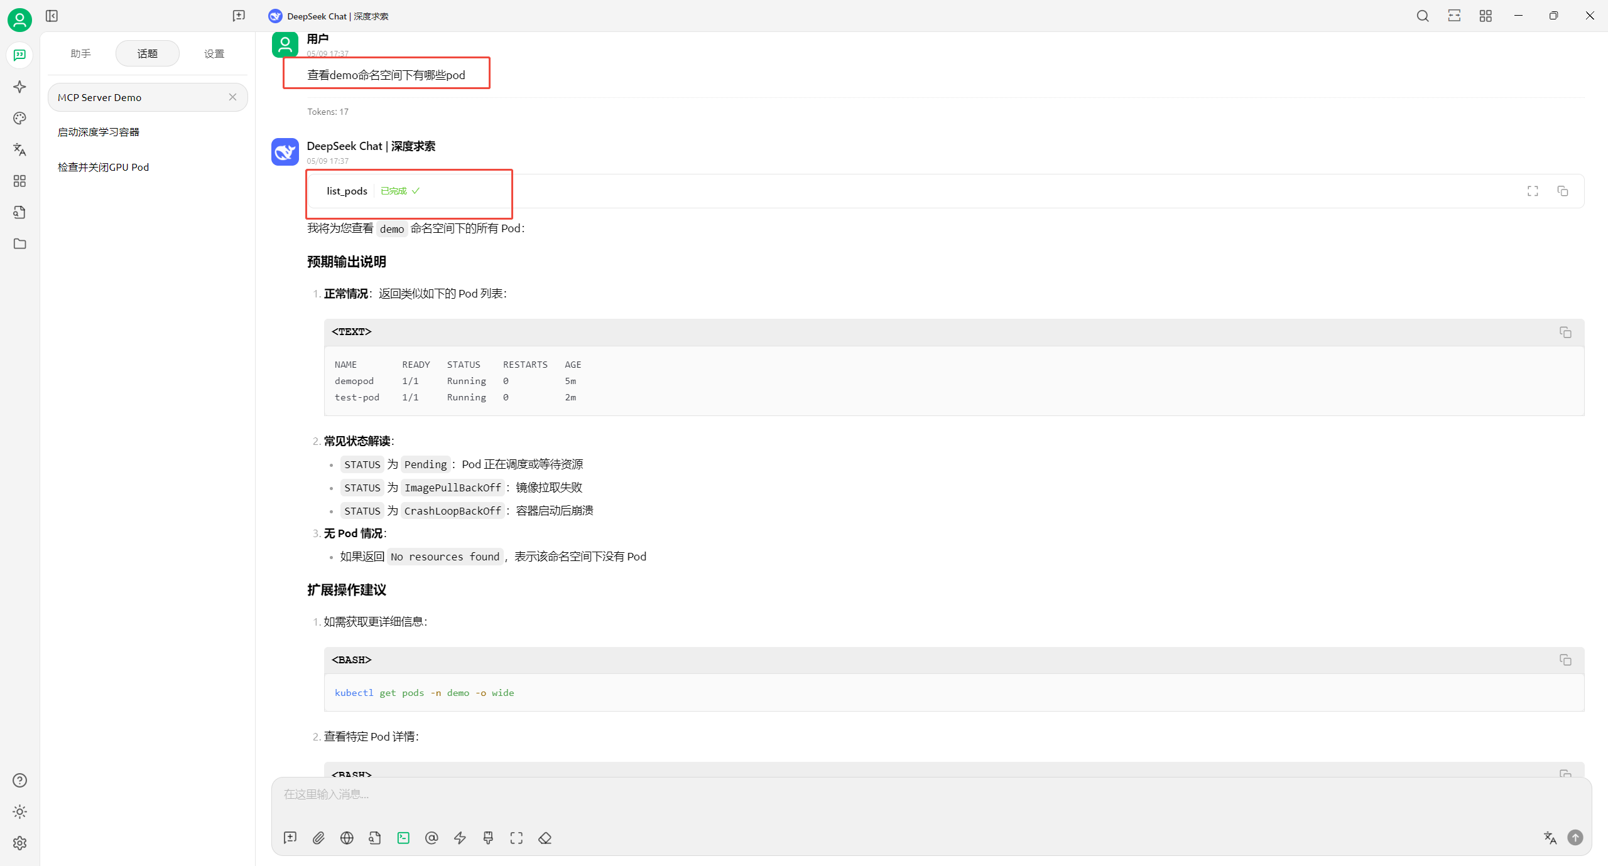Copy the list_pods tool result
The width and height of the screenshot is (1608, 866).
(1563, 191)
